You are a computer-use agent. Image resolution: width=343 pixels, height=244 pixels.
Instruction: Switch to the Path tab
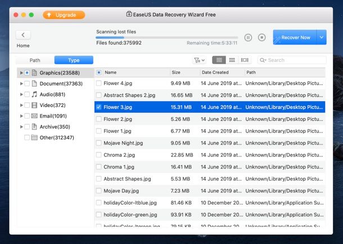pos(35,60)
